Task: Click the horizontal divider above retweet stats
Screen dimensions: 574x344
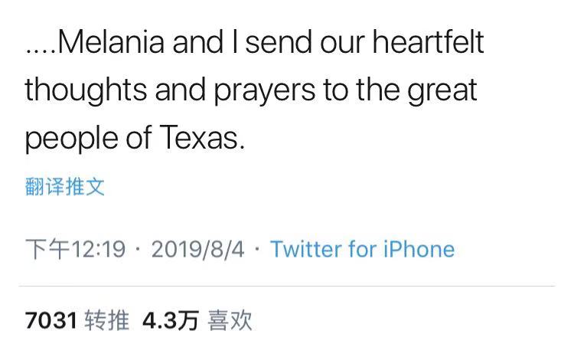Action: tap(287, 287)
